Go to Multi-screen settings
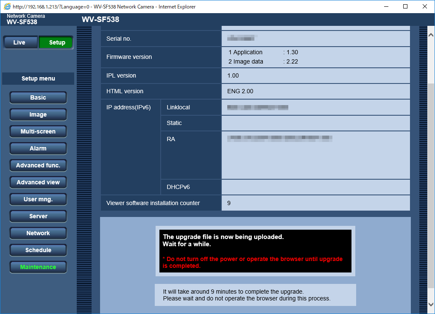435x314 pixels. (x=38, y=131)
